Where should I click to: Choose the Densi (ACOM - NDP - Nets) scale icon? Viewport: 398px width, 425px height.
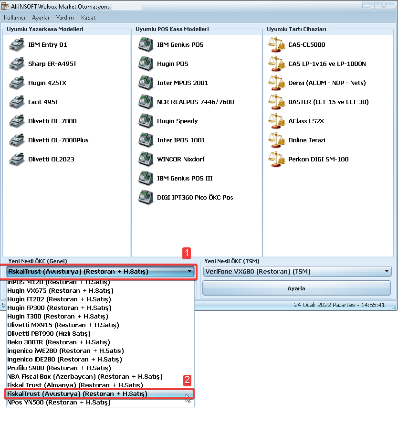click(x=277, y=83)
